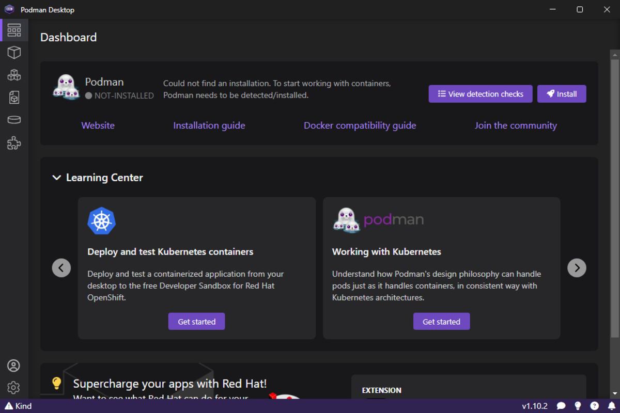
Task: Open the feedback chat icon in status bar
Action: [561, 406]
